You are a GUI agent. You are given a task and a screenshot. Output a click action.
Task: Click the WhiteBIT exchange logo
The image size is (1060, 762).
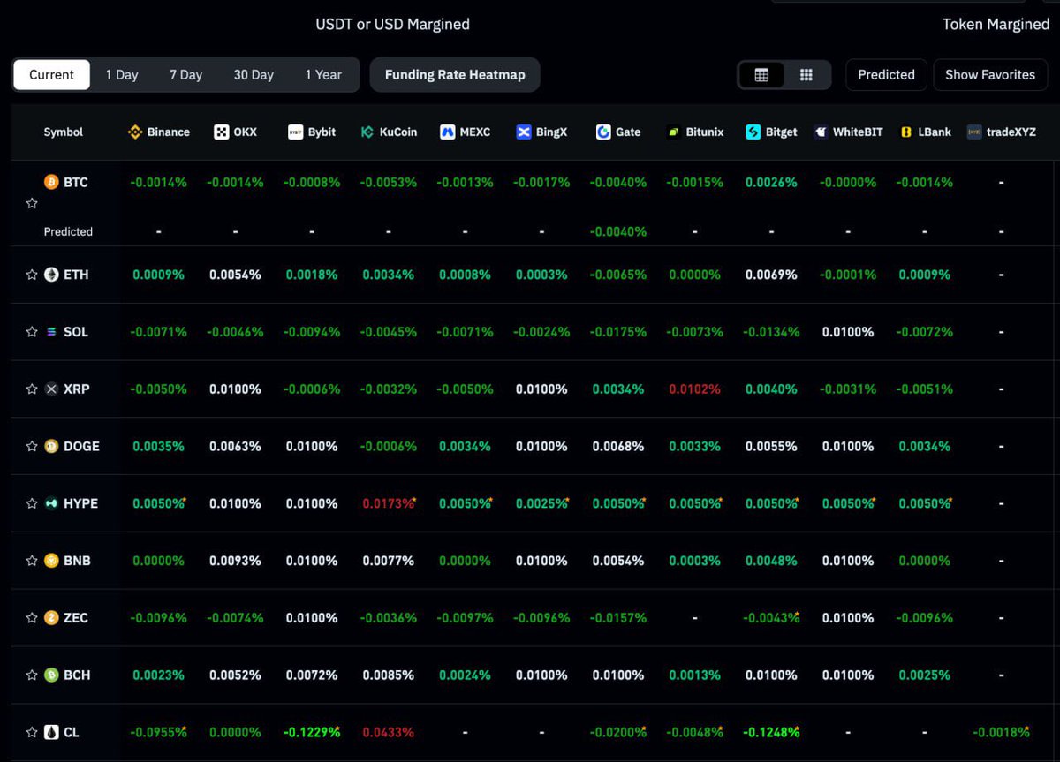pyautogui.click(x=821, y=132)
